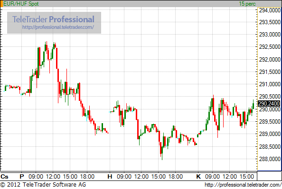
Task: Click the K day label on time axis
Action: 198,177
